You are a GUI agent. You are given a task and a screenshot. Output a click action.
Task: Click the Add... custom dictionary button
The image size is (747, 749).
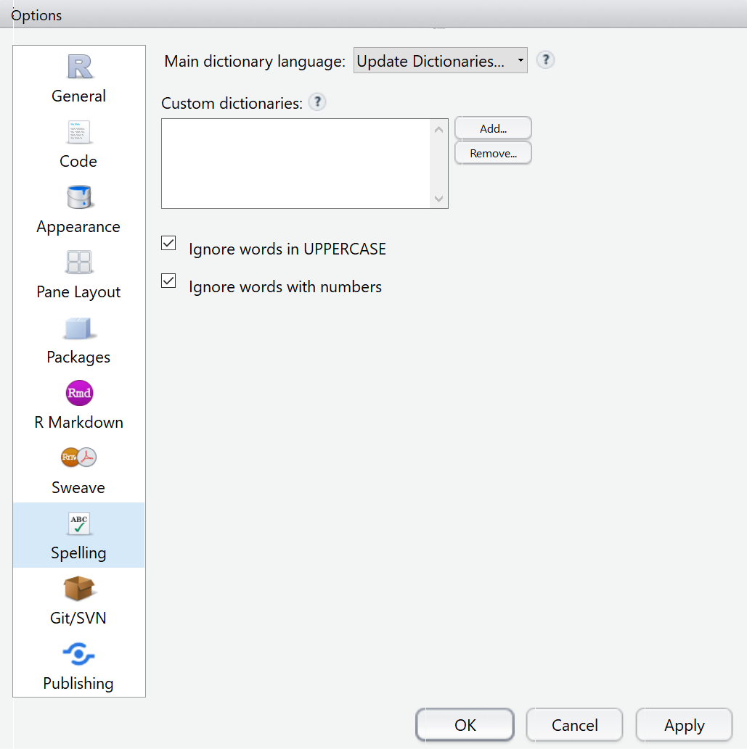[493, 128]
